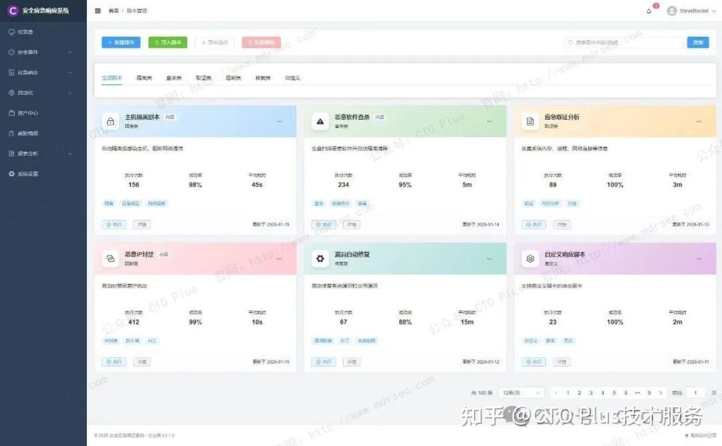Switch to the 取证类 tab

[203, 78]
